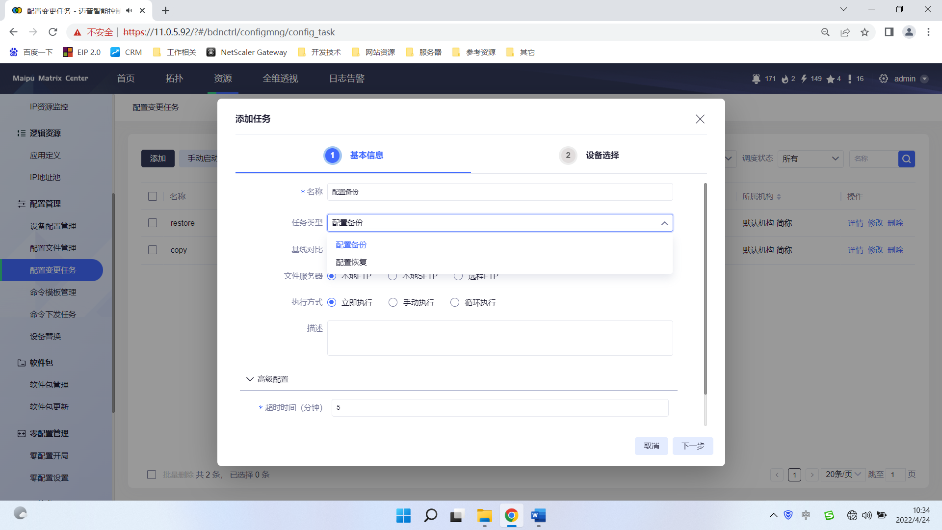Click the blue search magnifier button
Viewport: 942px width, 530px height.
(x=906, y=159)
